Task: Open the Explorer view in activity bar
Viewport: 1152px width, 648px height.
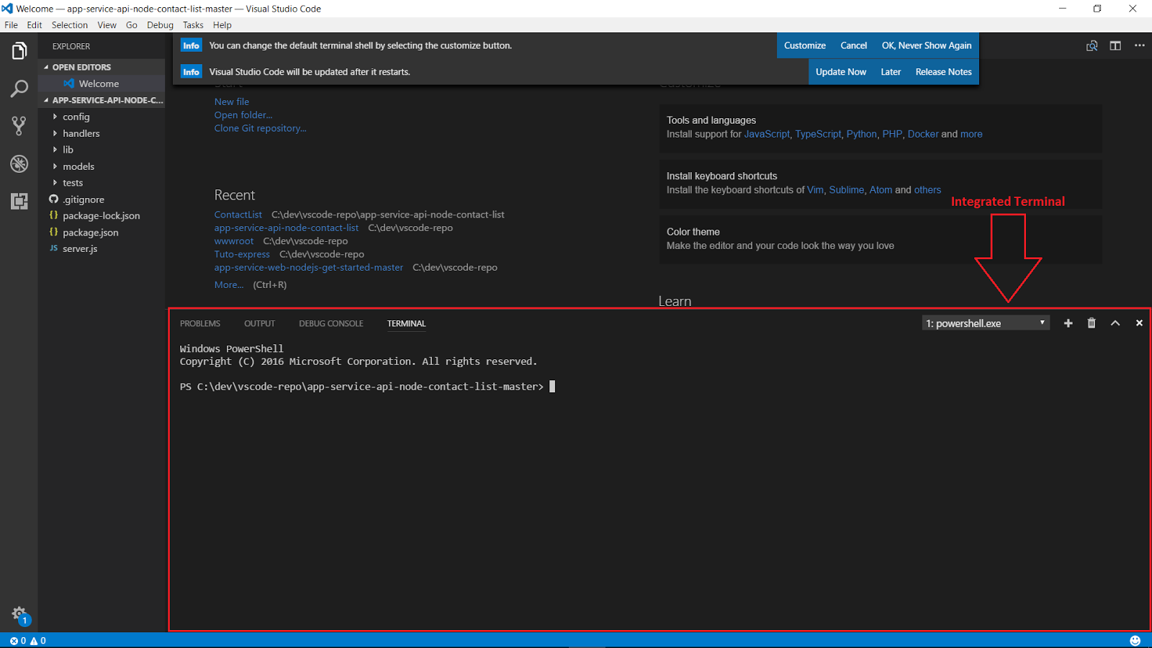Action: (x=19, y=51)
